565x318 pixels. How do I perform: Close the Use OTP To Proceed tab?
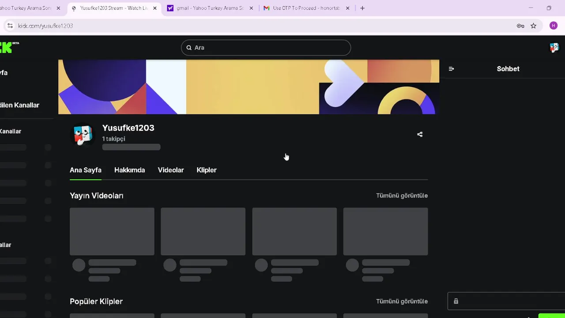coord(347,8)
